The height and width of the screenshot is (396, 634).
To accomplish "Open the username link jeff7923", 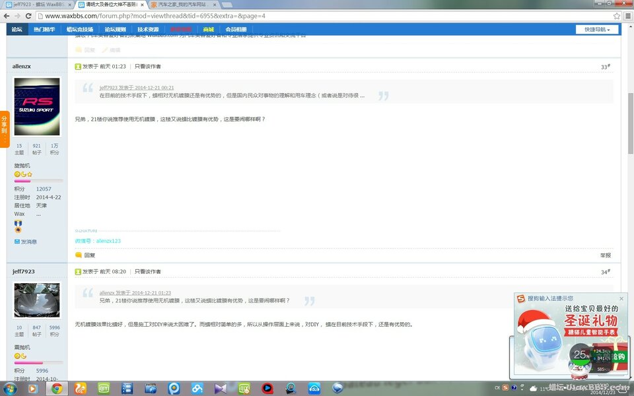I will coord(23,271).
